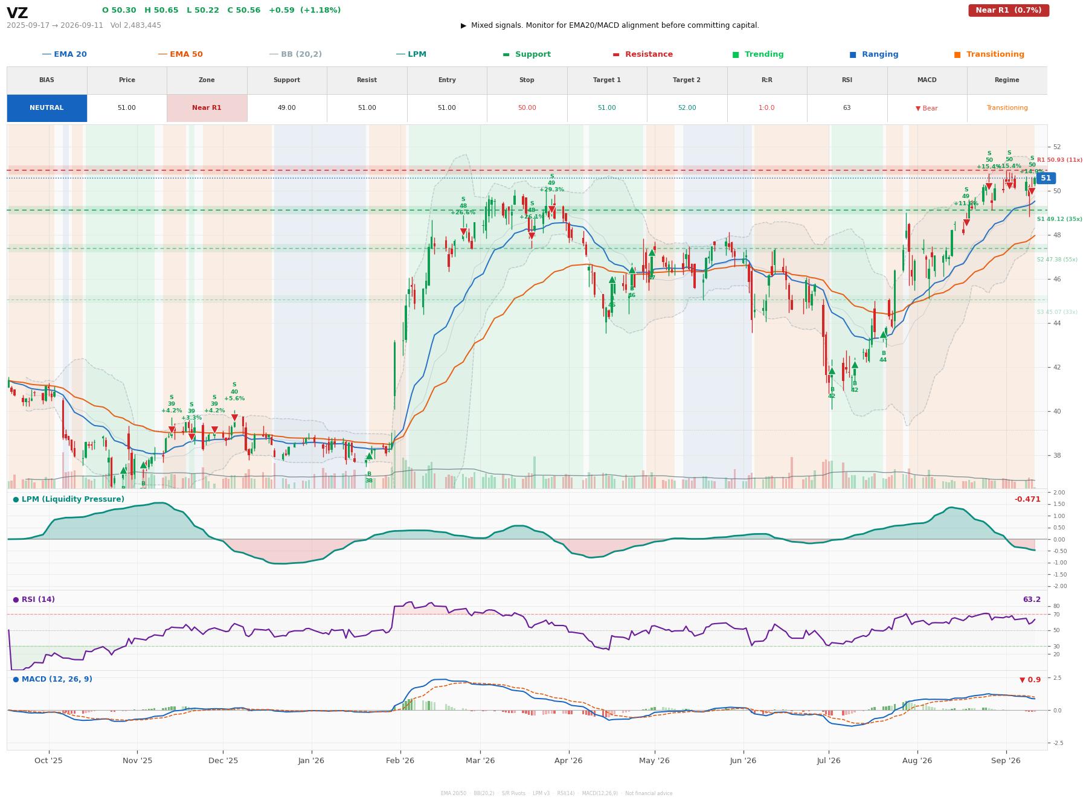This screenshot has height=803, width=1089.
Task: Click the RSI column header in the table
Action: 847,80
